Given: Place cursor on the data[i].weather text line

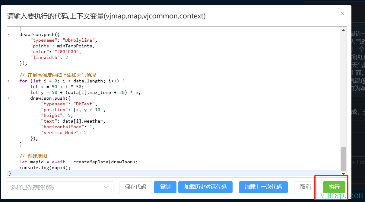Looking at the screenshot, I should click(x=84, y=121).
